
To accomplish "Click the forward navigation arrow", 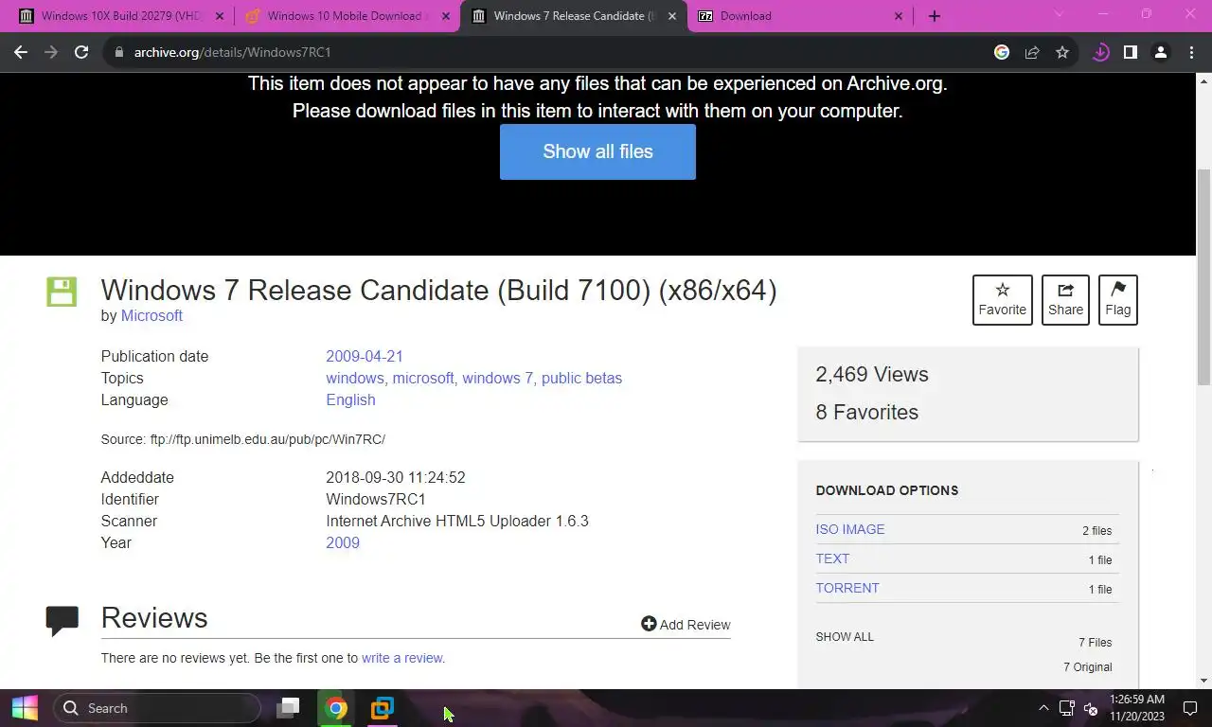I will [x=51, y=52].
